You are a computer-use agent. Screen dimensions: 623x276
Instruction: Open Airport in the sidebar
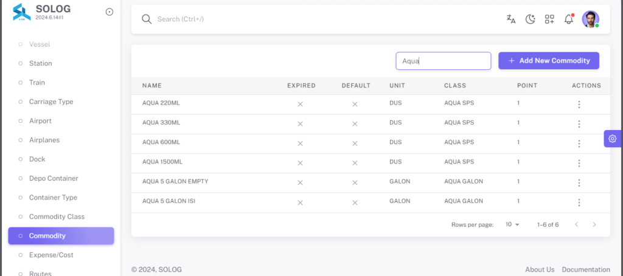(61, 121)
